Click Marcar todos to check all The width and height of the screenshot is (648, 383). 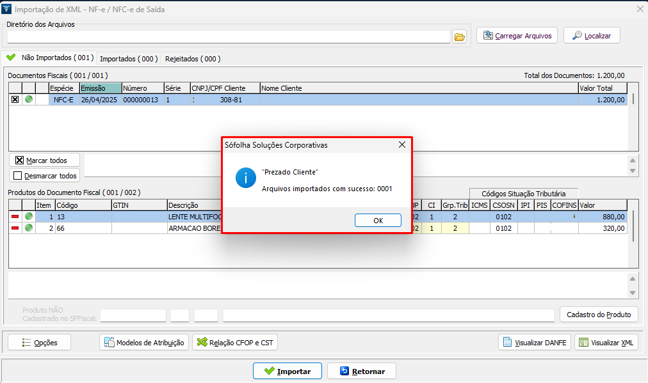[x=44, y=160]
